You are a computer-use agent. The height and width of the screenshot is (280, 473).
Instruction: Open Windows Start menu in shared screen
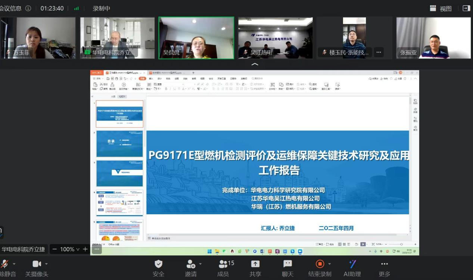[x=209, y=251]
